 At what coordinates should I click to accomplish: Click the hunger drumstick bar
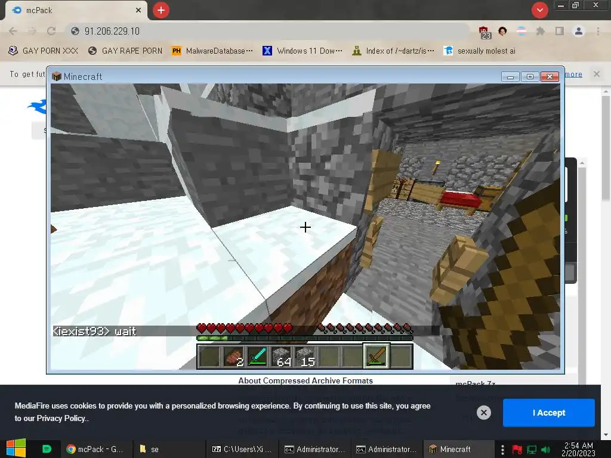pos(365,329)
